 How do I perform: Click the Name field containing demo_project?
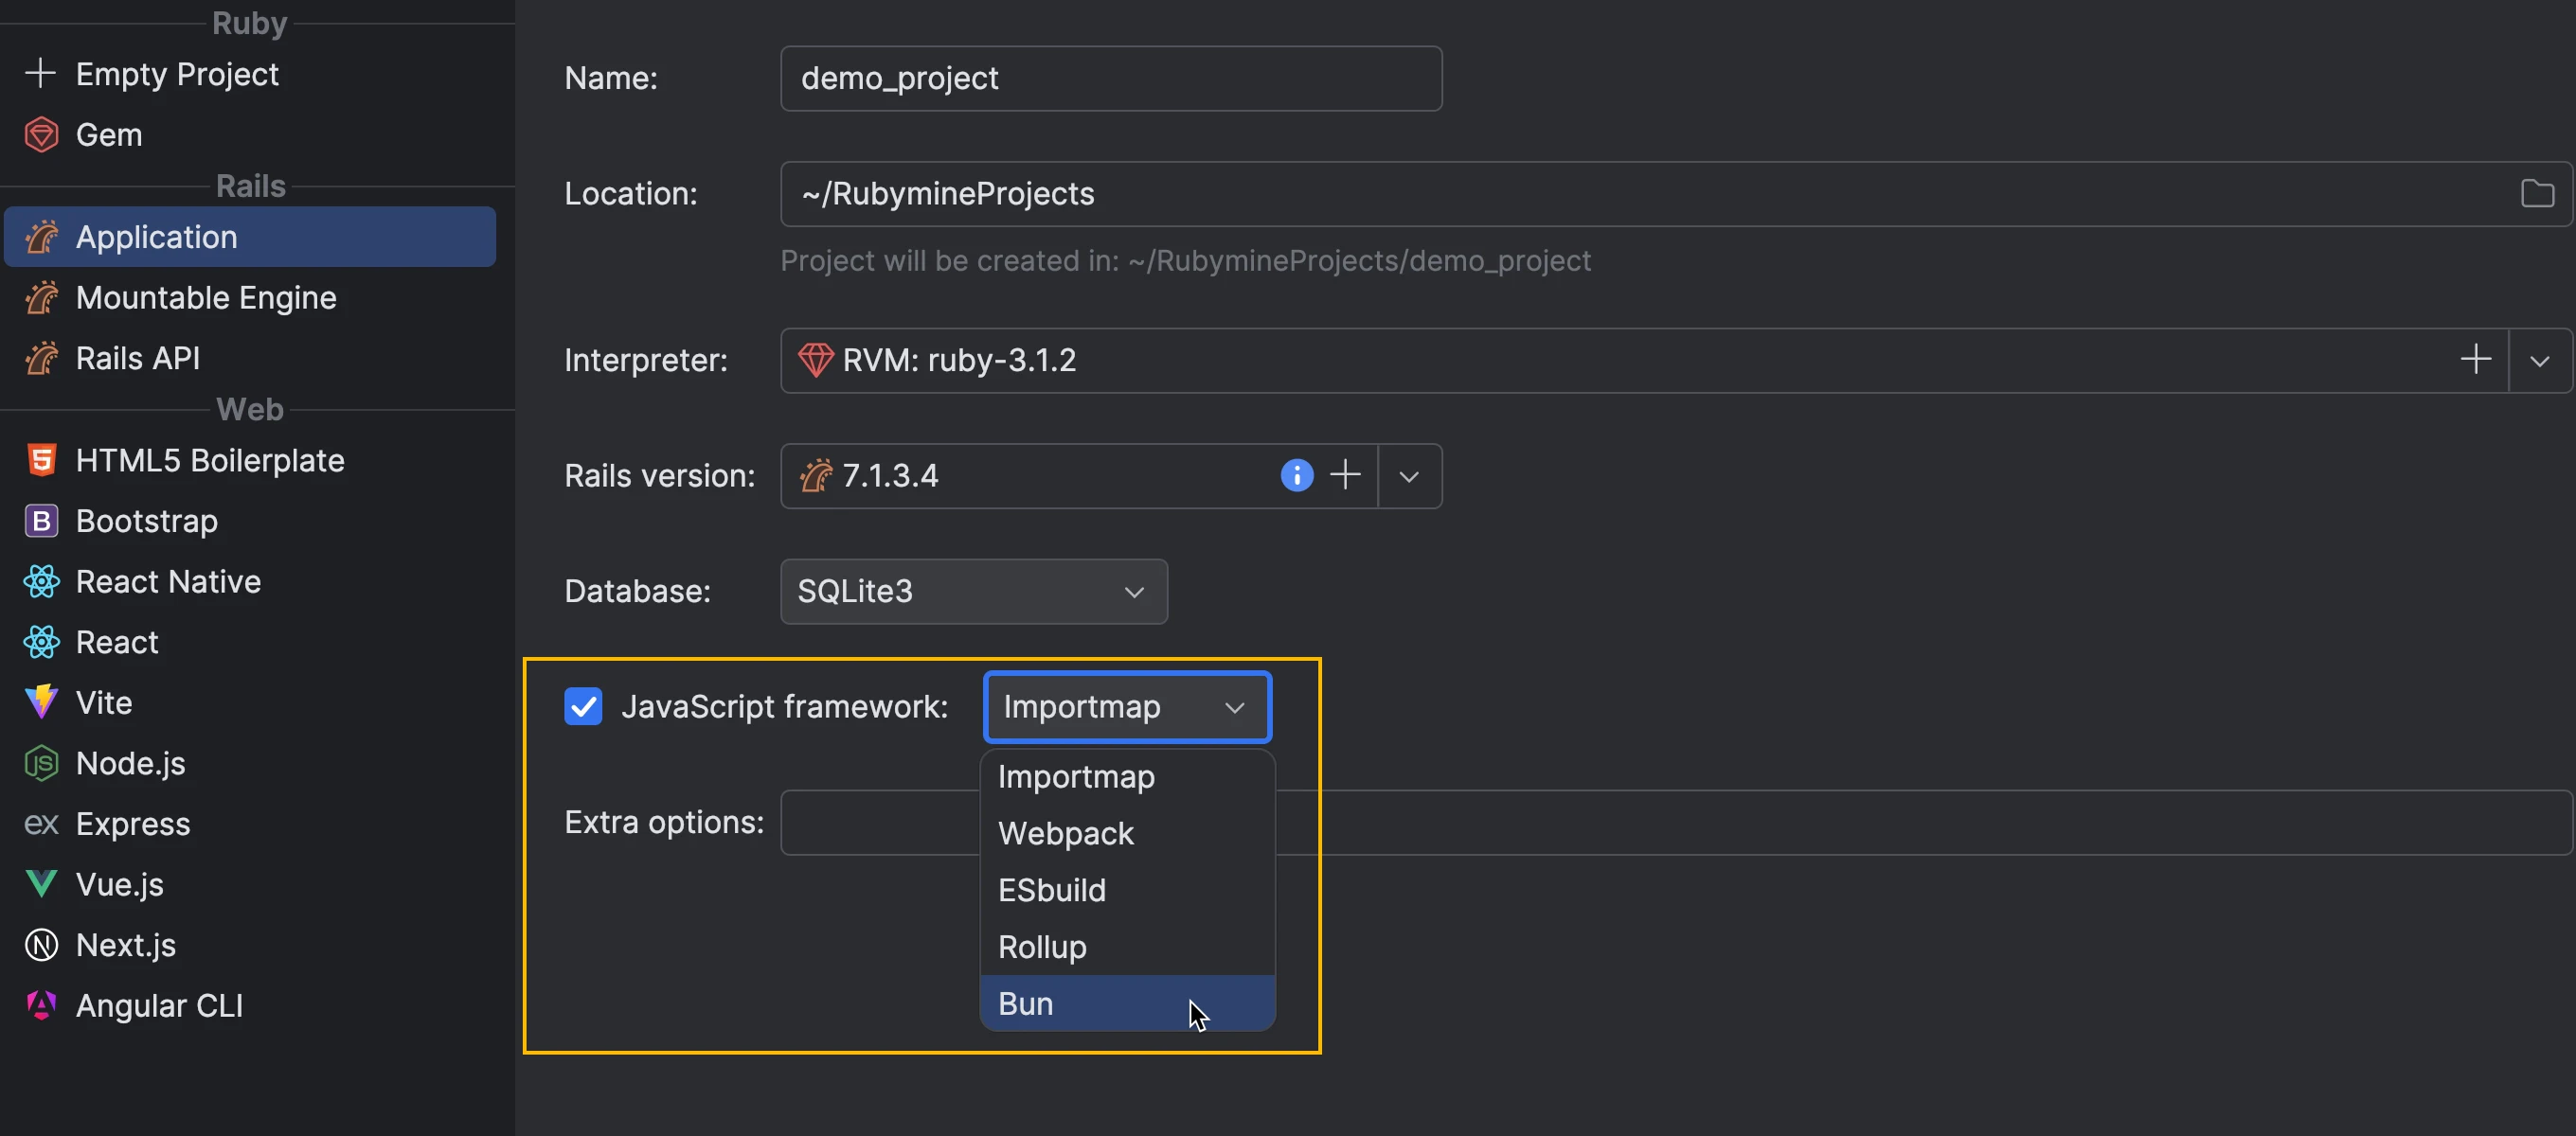(1110, 78)
